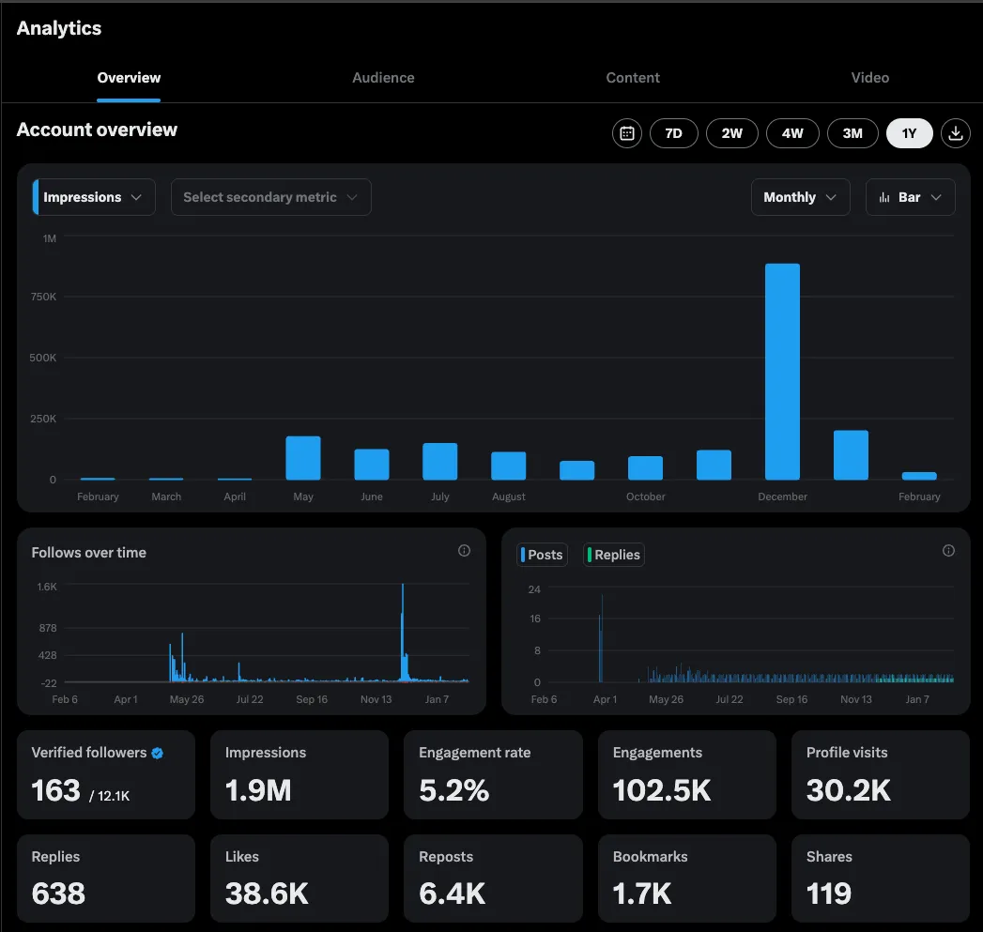This screenshot has height=932, width=983.
Task: Click the verified badge next to Verified followers
Action: (x=156, y=752)
